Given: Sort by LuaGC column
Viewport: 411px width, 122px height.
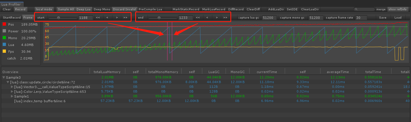Looking at the screenshot, I should click(214, 72).
